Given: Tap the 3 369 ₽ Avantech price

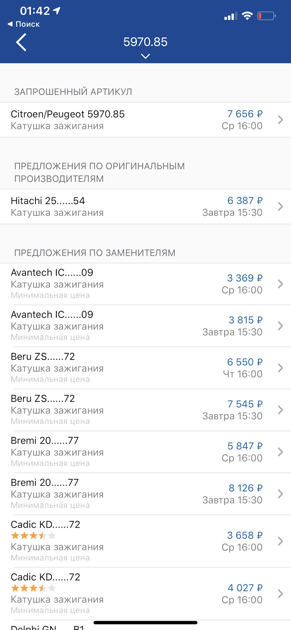Looking at the screenshot, I should [x=244, y=278].
